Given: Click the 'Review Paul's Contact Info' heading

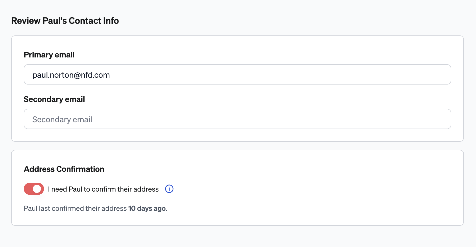Looking at the screenshot, I should [x=65, y=21].
